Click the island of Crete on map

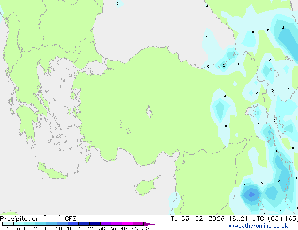pos(52,171)
